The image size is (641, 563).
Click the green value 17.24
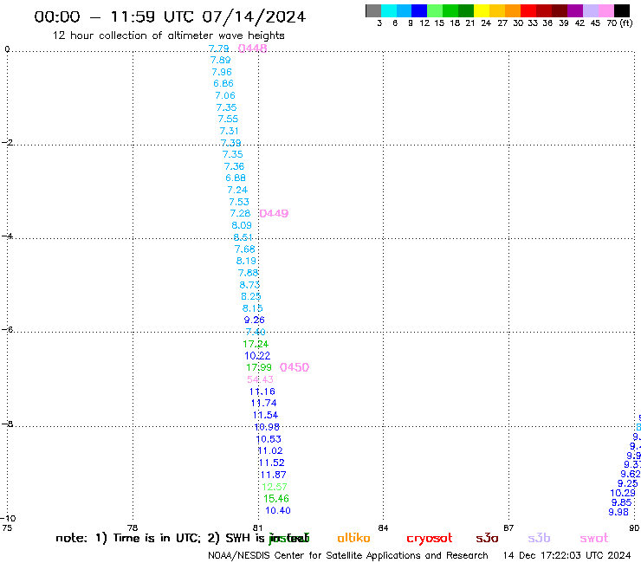point(256,344)
